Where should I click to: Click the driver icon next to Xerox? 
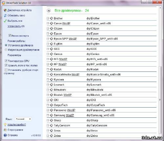pos(51,131)
